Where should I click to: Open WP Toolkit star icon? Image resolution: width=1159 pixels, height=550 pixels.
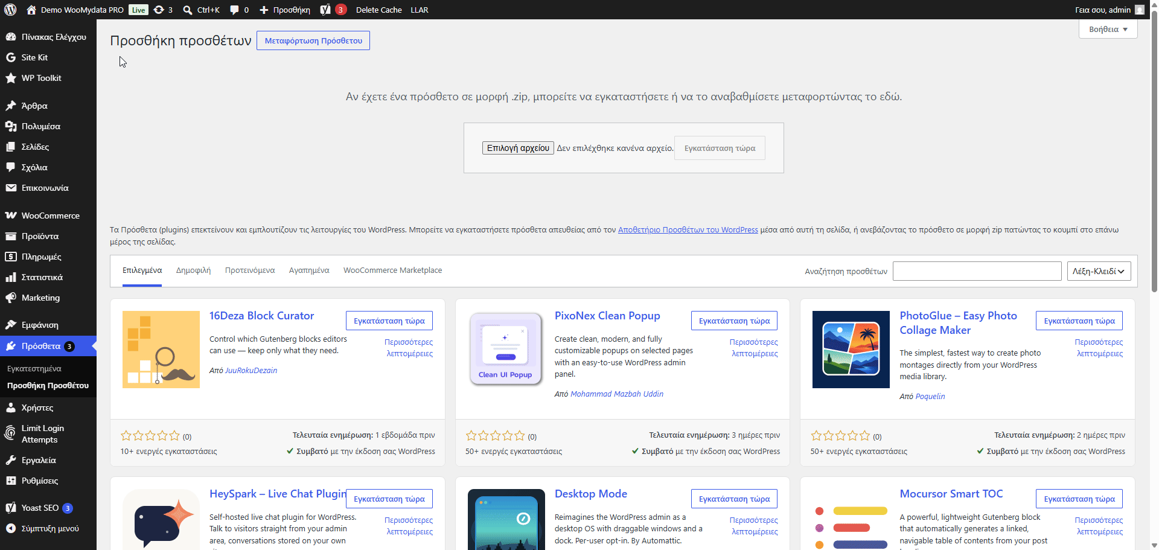tap(10, 78)
